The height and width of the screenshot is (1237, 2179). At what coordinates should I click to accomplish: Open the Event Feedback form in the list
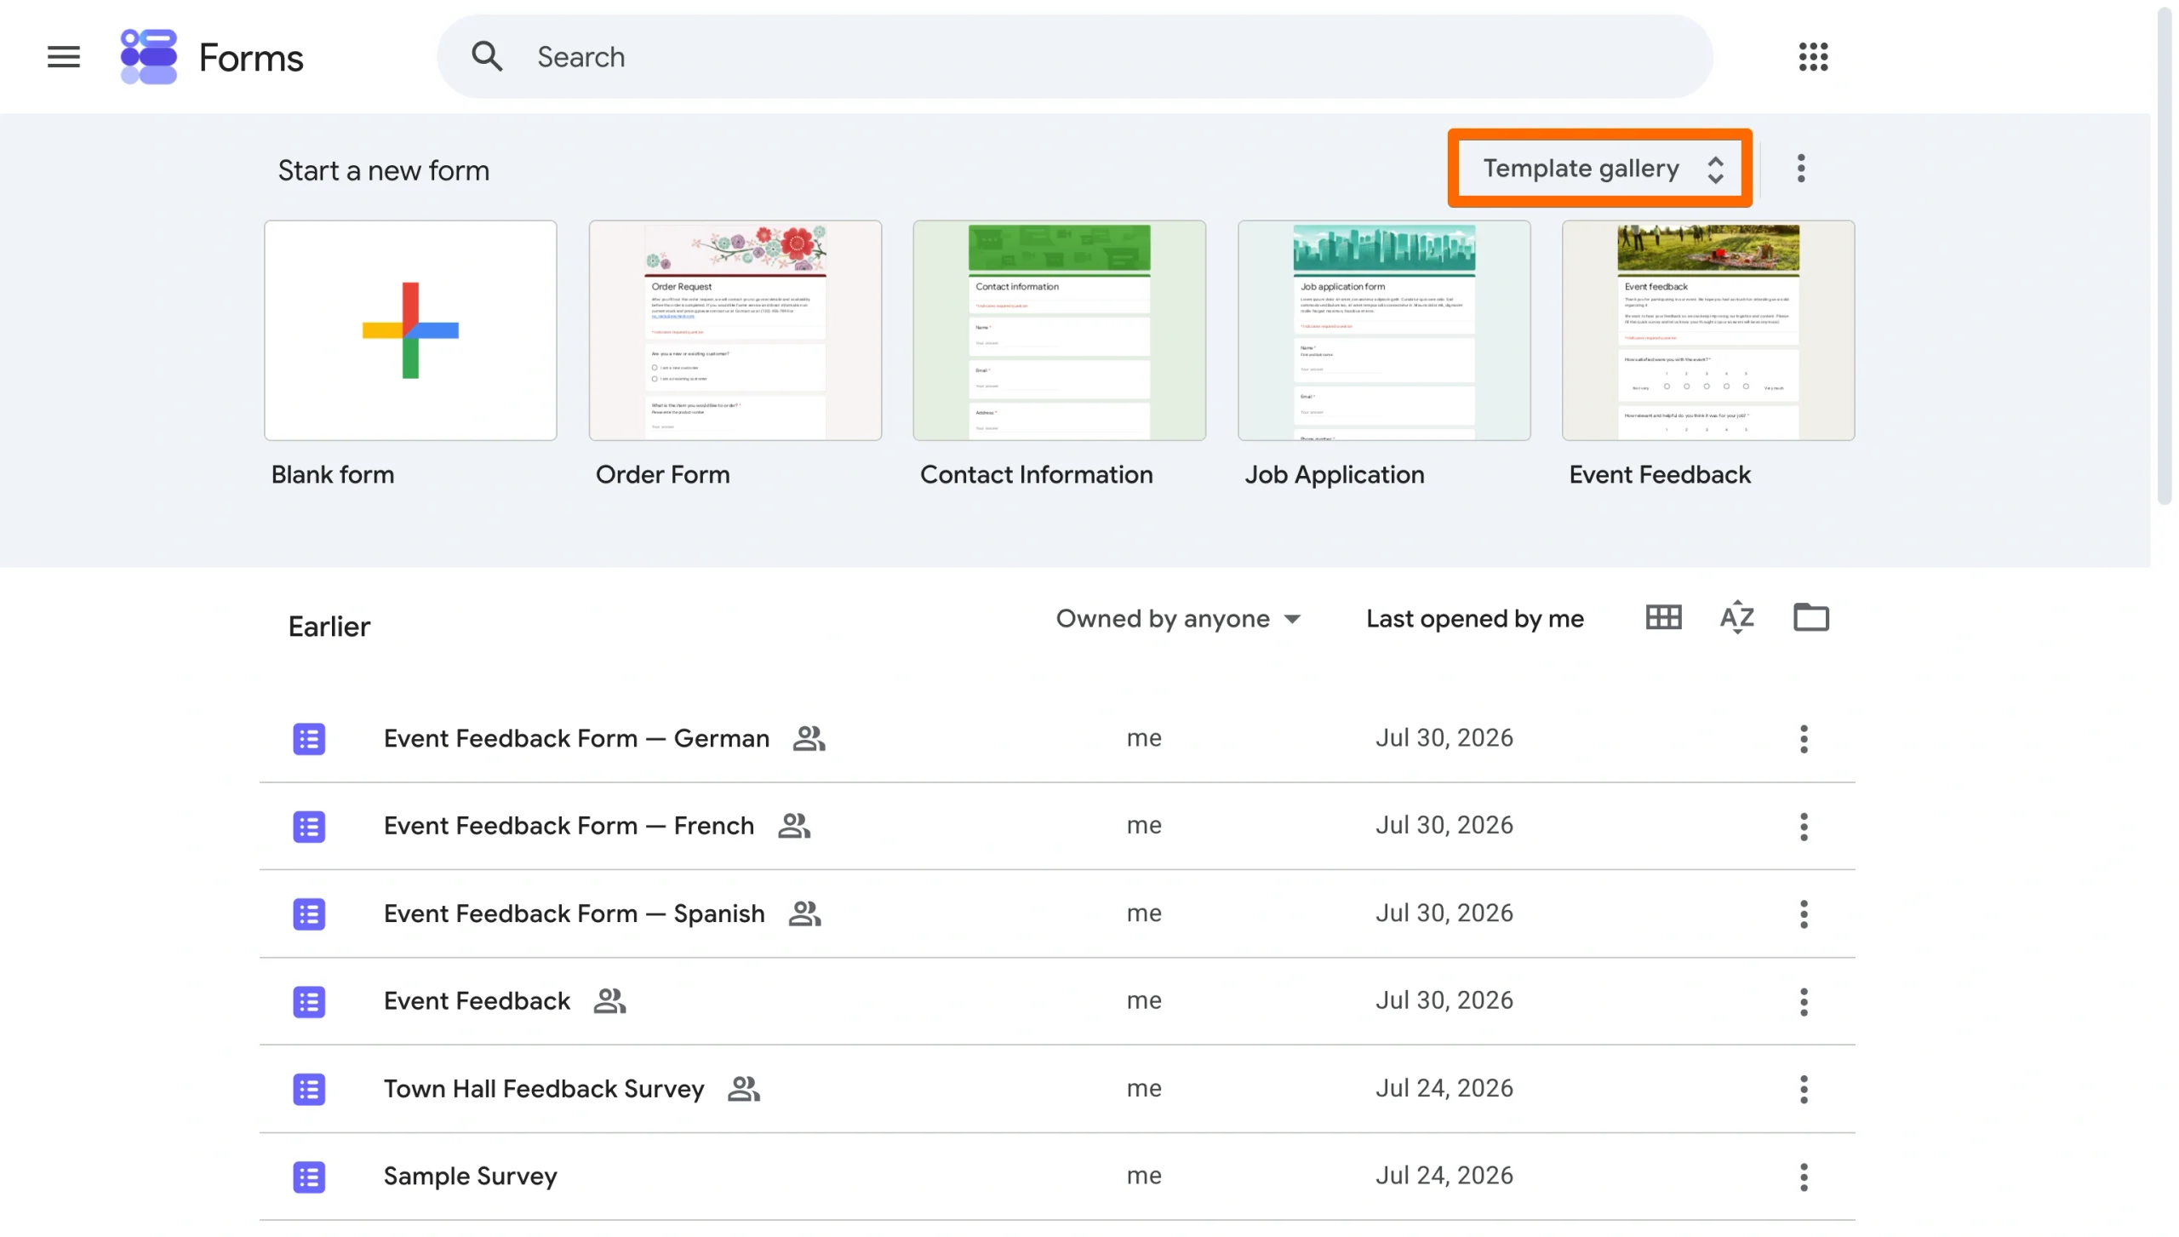477,1002
